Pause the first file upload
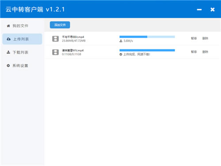 tap(194, 39)
